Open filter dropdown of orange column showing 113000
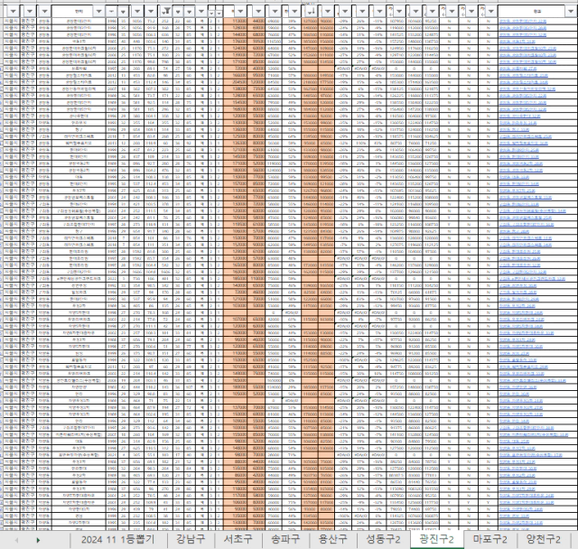The height and width of the screenshot is (549, 578). pos(240,12)
